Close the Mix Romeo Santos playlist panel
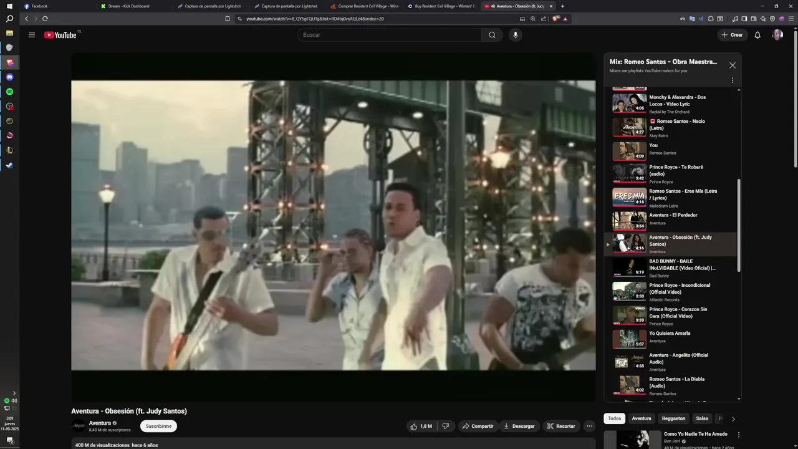 pos(733,65)
